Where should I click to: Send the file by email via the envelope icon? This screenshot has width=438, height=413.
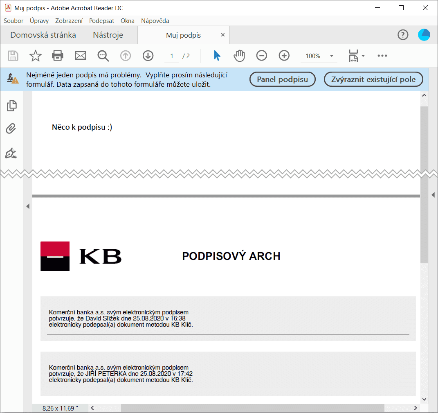click(81, 56)
